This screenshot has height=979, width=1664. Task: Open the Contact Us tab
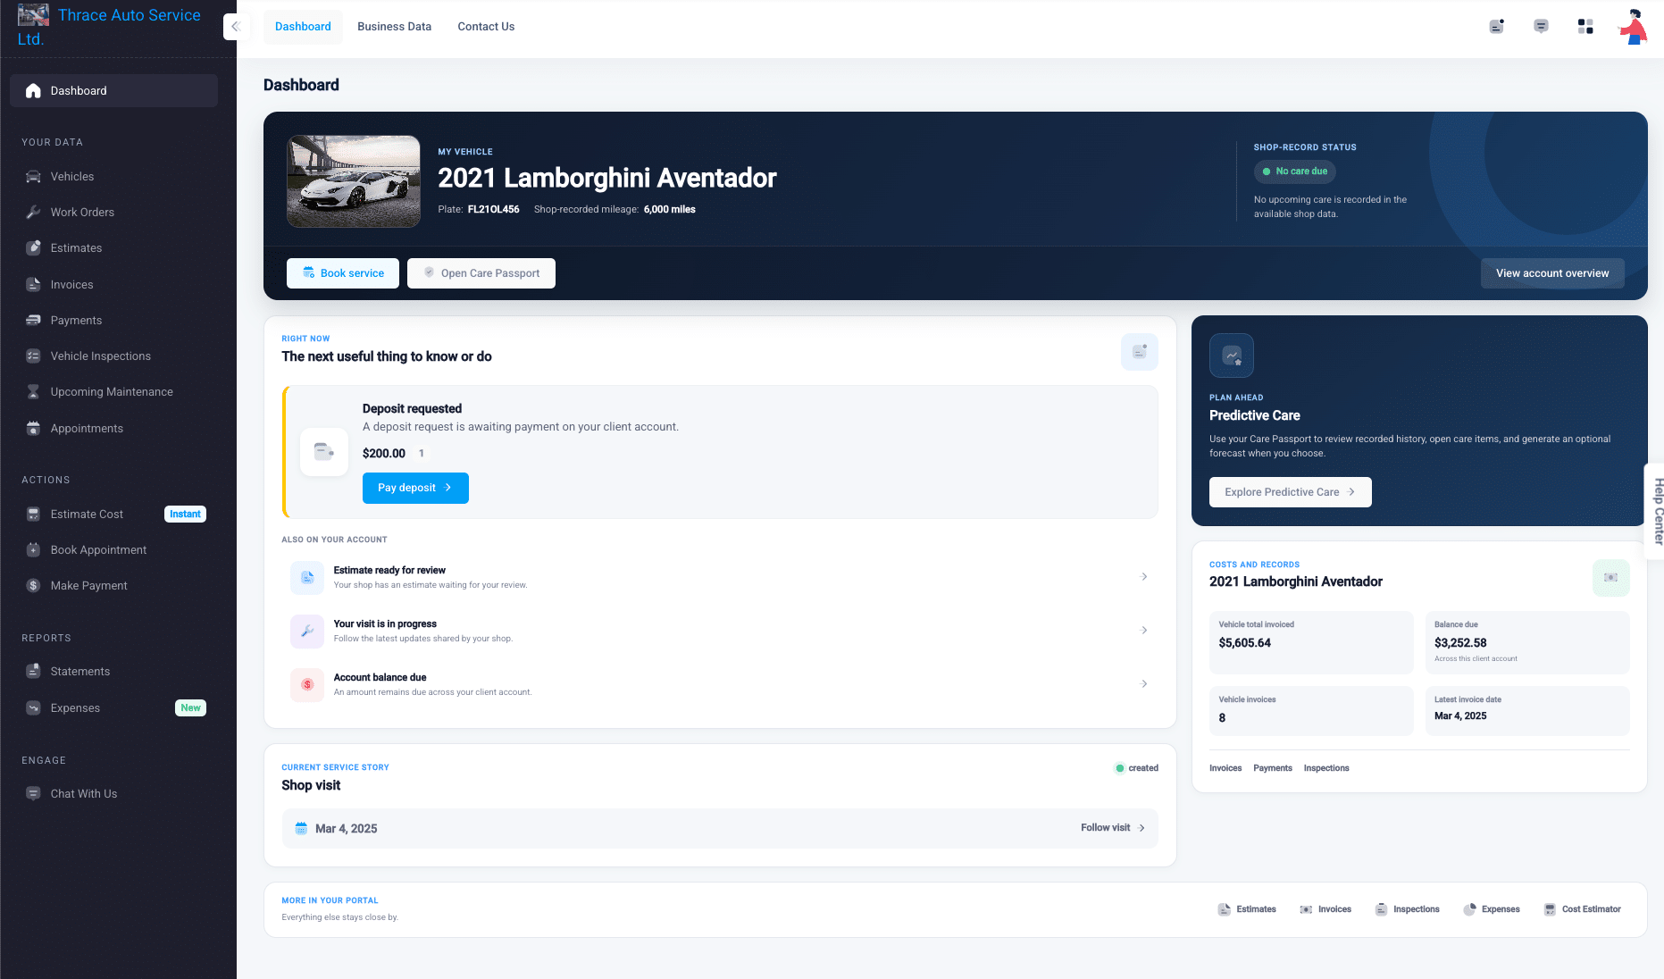[486, 27]
